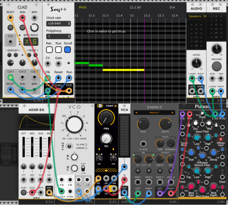Toggle the Plateau Tuned Mode button
The image size is (228, 205).
pos(184,139)
